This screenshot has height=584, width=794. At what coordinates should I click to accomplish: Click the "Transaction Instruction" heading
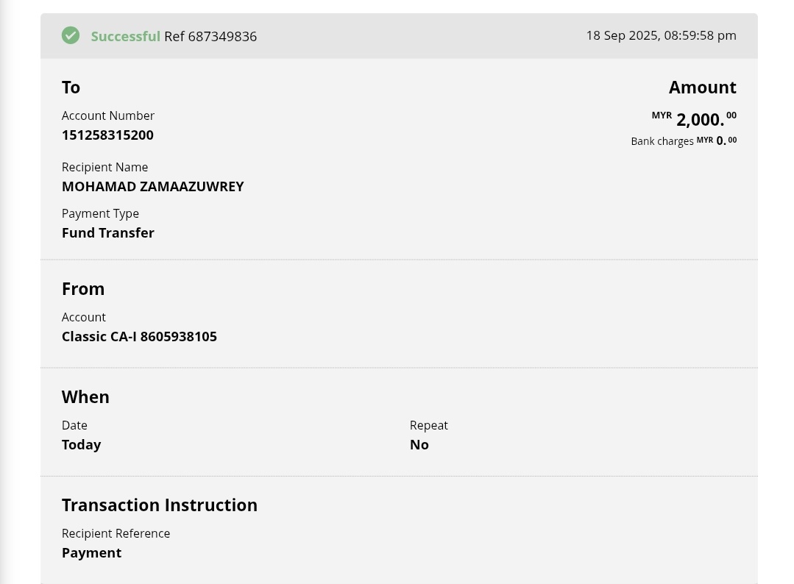160,505
